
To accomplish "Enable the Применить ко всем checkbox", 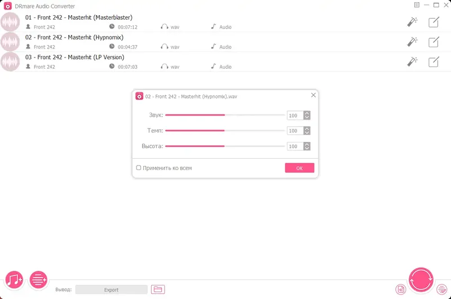I will [x=139, y=168].
